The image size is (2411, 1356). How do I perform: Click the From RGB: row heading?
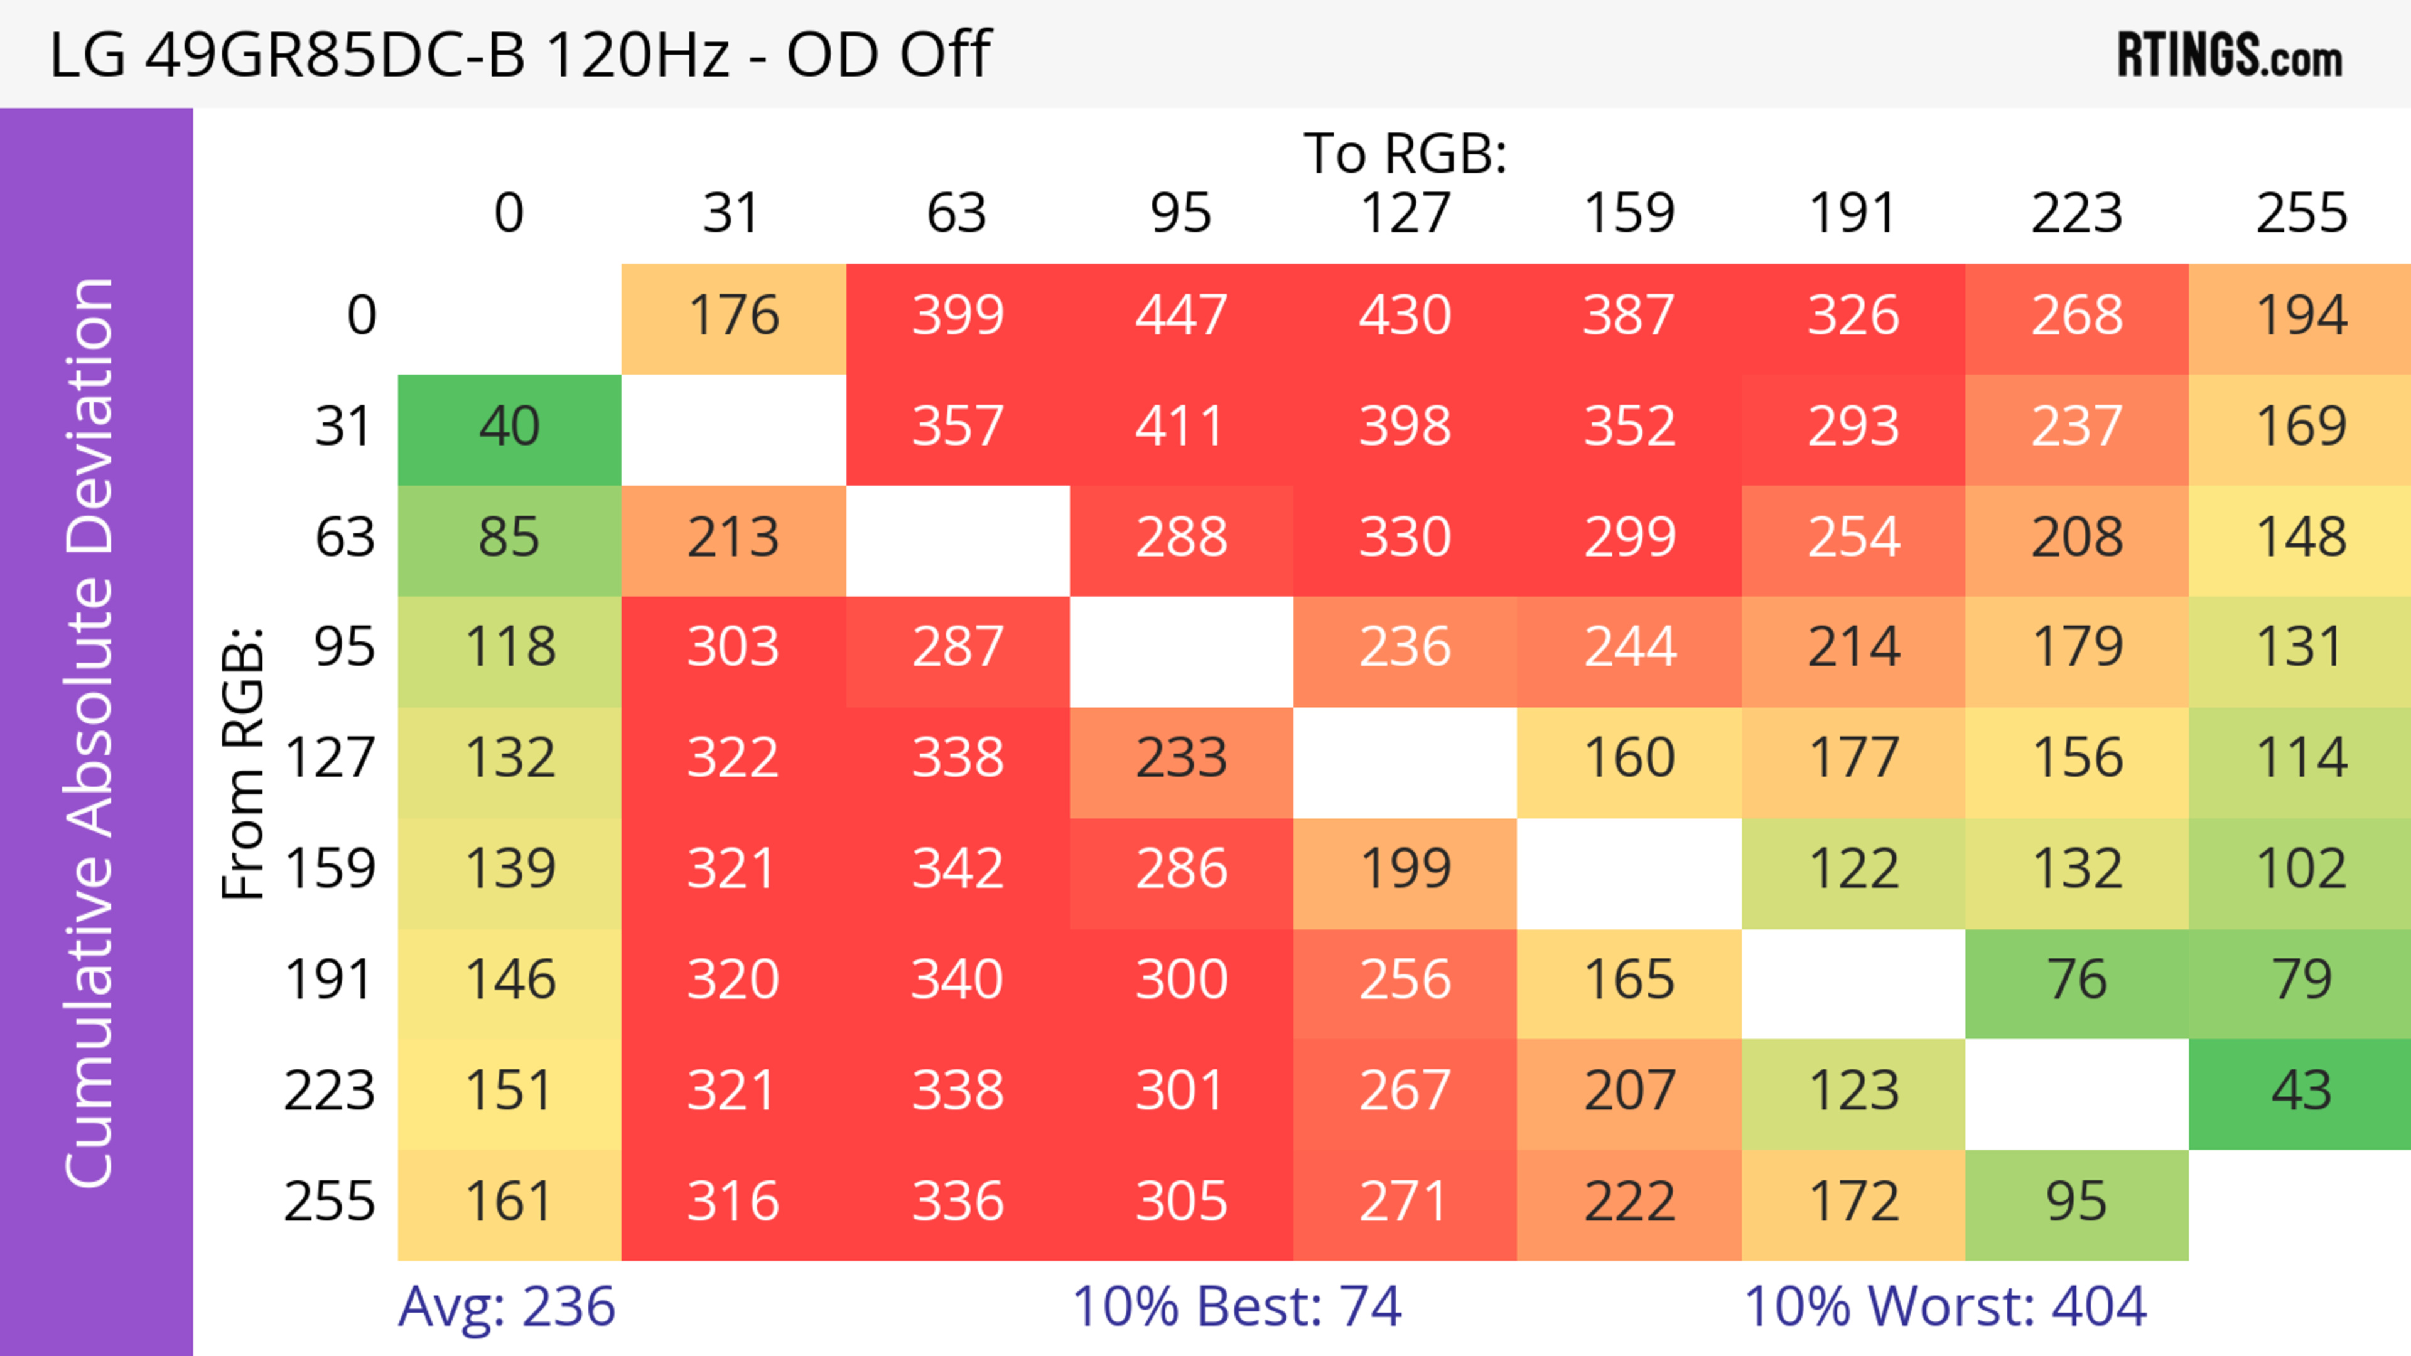coord(242,762)
